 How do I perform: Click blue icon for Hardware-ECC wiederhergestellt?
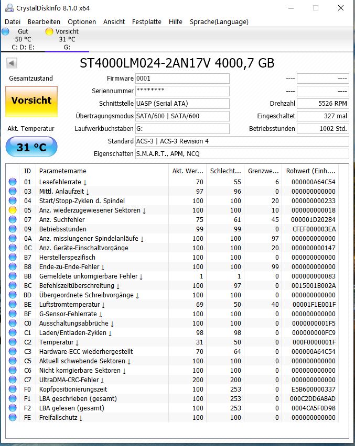13,351
